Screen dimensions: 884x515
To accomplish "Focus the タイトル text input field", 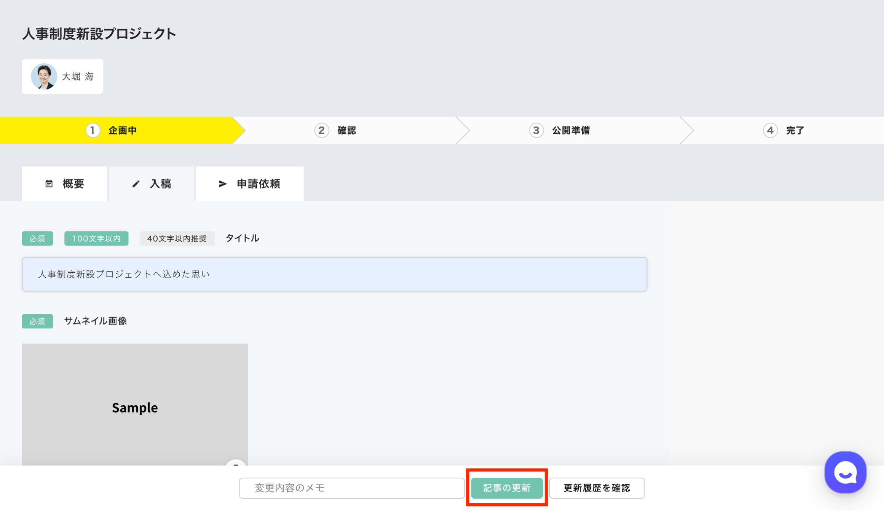I will pos(334,274).
